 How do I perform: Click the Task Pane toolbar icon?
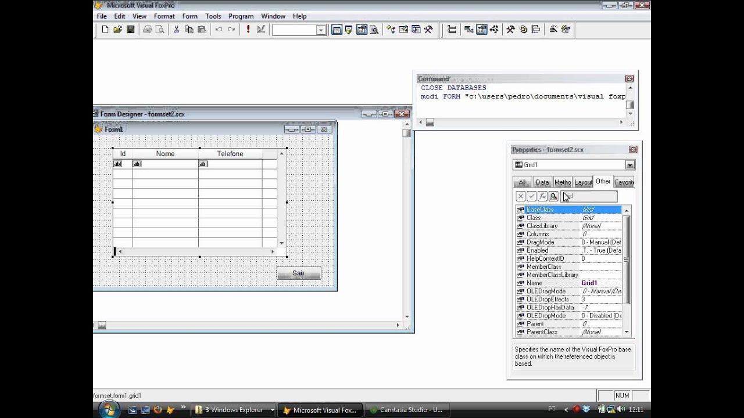click(416, 30)
